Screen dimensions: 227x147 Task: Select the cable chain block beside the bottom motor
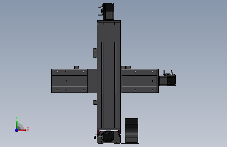tap(132, 131)
